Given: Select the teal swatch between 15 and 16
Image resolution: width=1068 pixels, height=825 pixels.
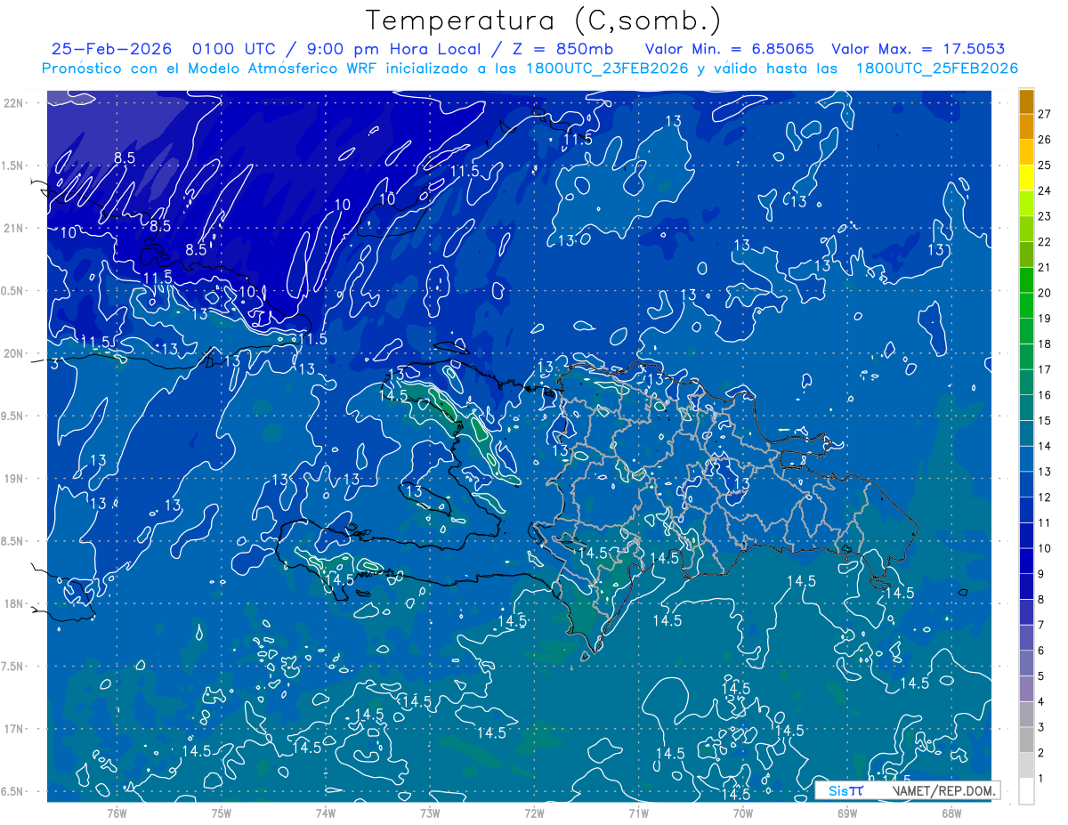Looking at the screenshot, I should tap(1026, 408).
